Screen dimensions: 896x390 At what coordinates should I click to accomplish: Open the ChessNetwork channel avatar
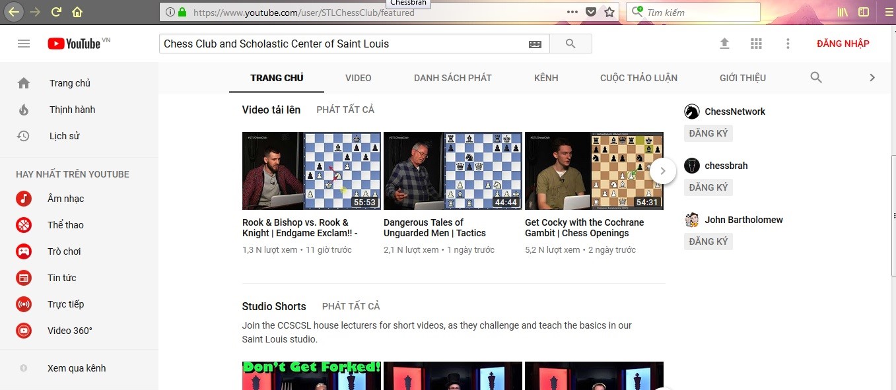(692, 112)
